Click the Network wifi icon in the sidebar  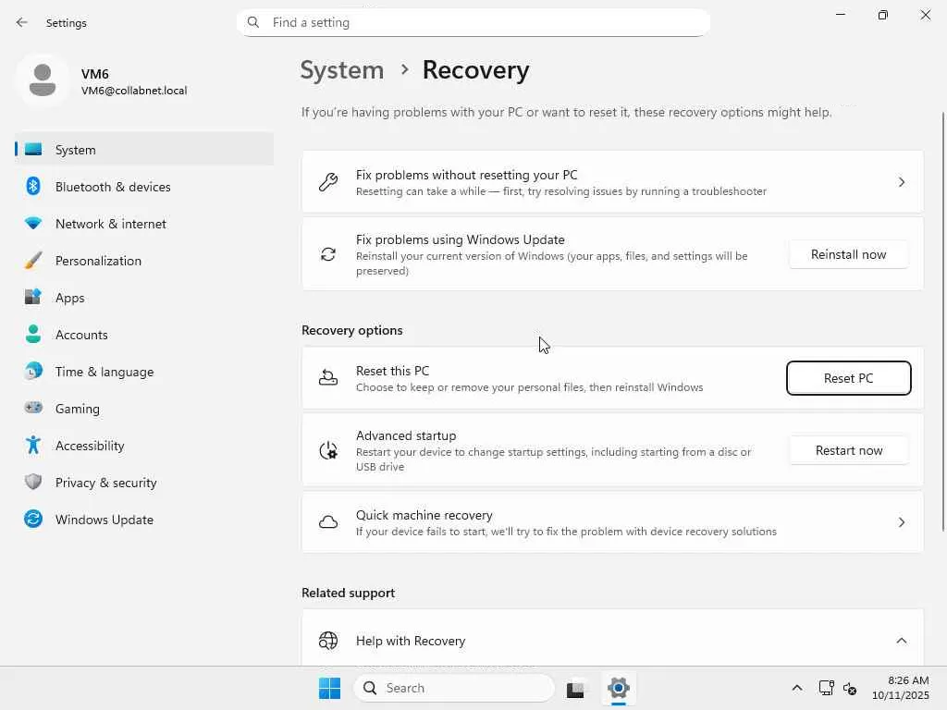point(33,224)
